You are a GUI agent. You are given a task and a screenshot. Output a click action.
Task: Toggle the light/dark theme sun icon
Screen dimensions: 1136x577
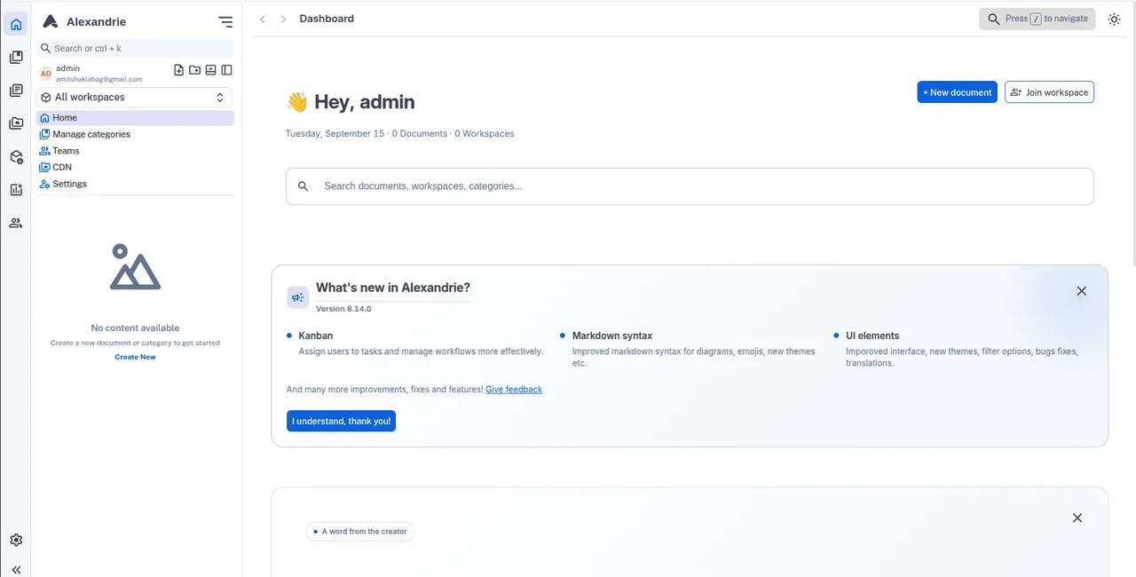point(1115,19)
